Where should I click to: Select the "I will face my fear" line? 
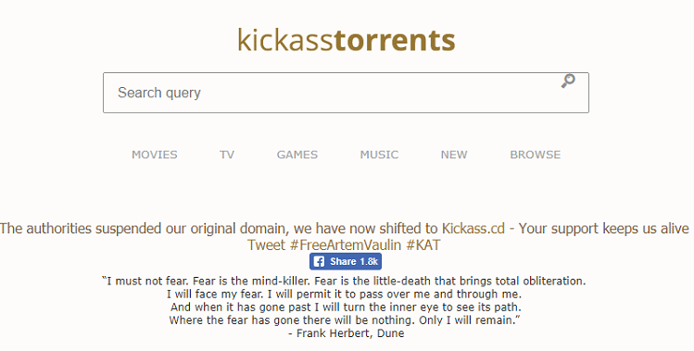tap(344, 294)
